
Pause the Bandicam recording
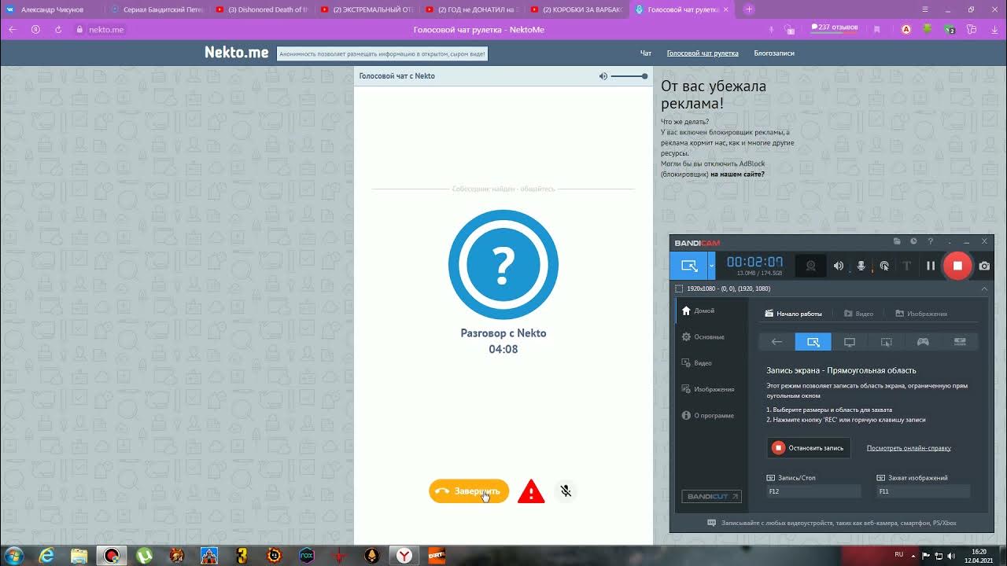tap(931, 266)
